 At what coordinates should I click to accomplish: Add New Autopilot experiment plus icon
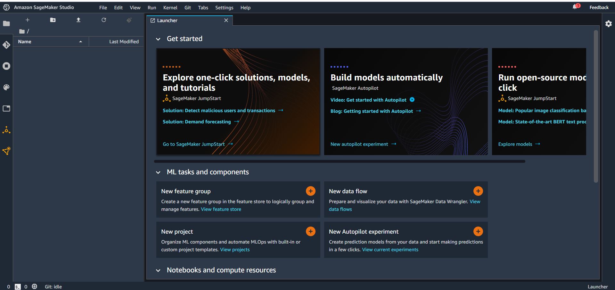pyautogui.click(x=478, y=231)
